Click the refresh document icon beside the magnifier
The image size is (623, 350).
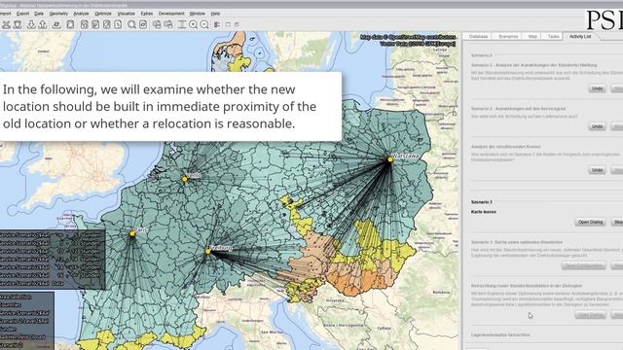(143, 24)
